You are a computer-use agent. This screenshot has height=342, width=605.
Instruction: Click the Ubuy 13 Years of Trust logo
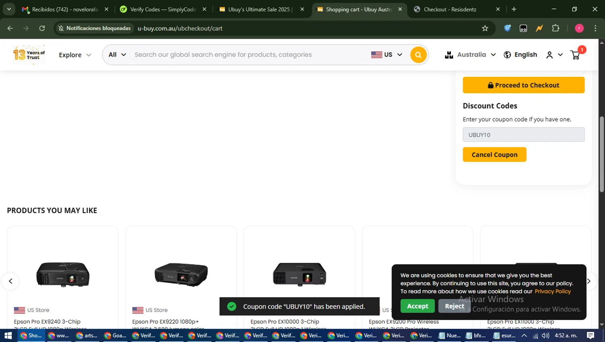click(29, 55)
